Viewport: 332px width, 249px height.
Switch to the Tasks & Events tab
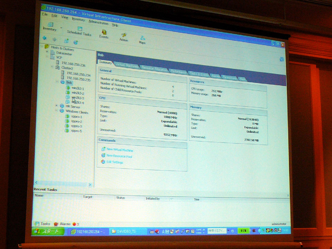(x=199, y=74)
